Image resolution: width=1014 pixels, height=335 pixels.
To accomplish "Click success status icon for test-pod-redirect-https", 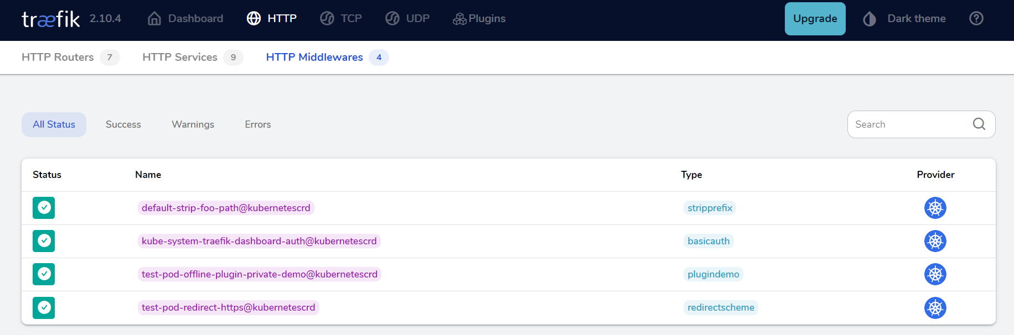I will click(x=44, y=307).
